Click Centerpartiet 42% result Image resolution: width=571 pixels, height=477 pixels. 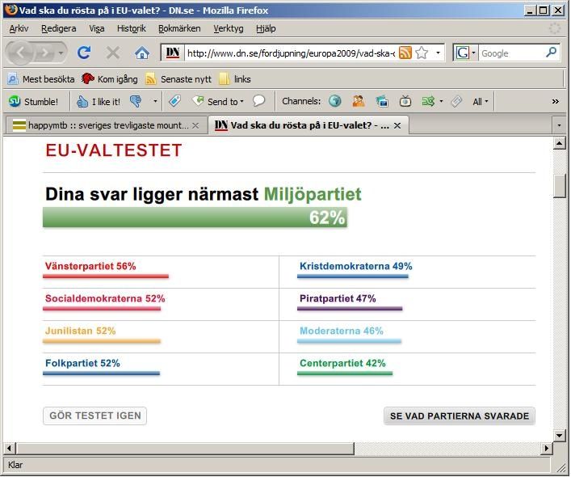coord(342,363)
